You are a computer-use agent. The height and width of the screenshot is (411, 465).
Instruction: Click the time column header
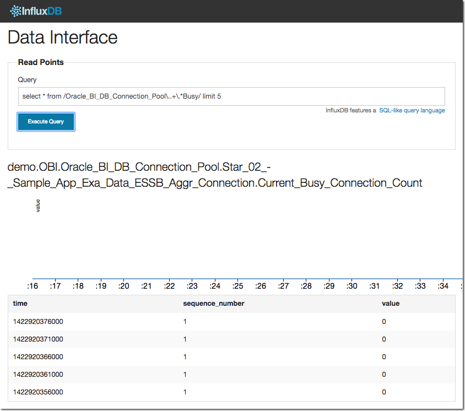click(x=20, y=304)
